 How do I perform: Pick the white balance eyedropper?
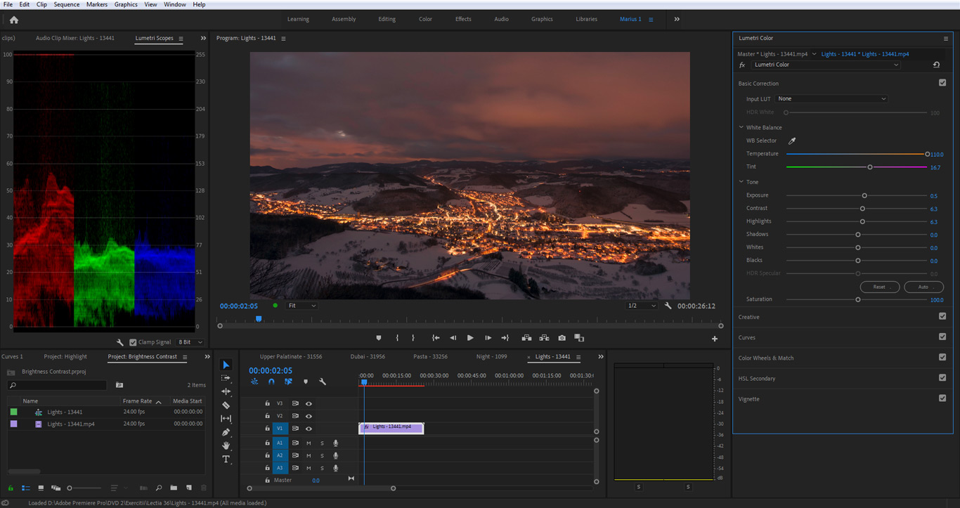792,141
